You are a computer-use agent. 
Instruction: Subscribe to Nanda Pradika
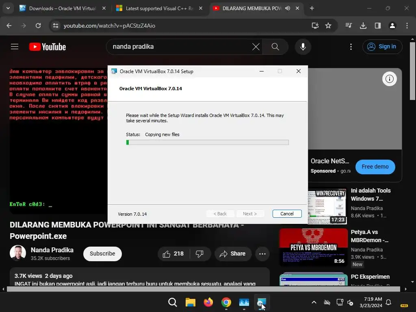coord(102,253)
